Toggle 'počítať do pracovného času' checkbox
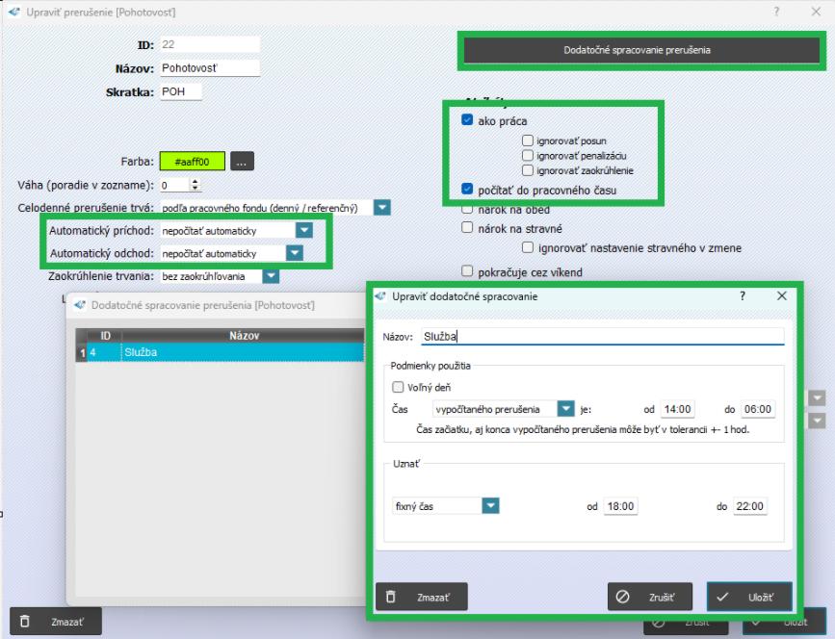This screenshot has width=835, height=639. [x=468, y=191]
